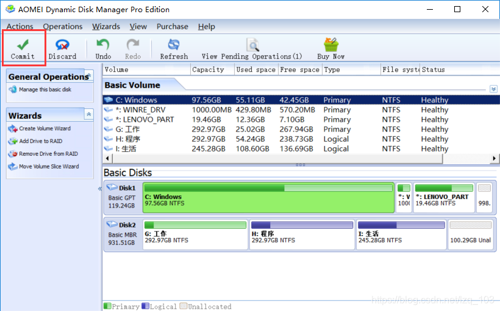Sort by the Status column header
Screen dimensions: 500x311
[460, 69]
